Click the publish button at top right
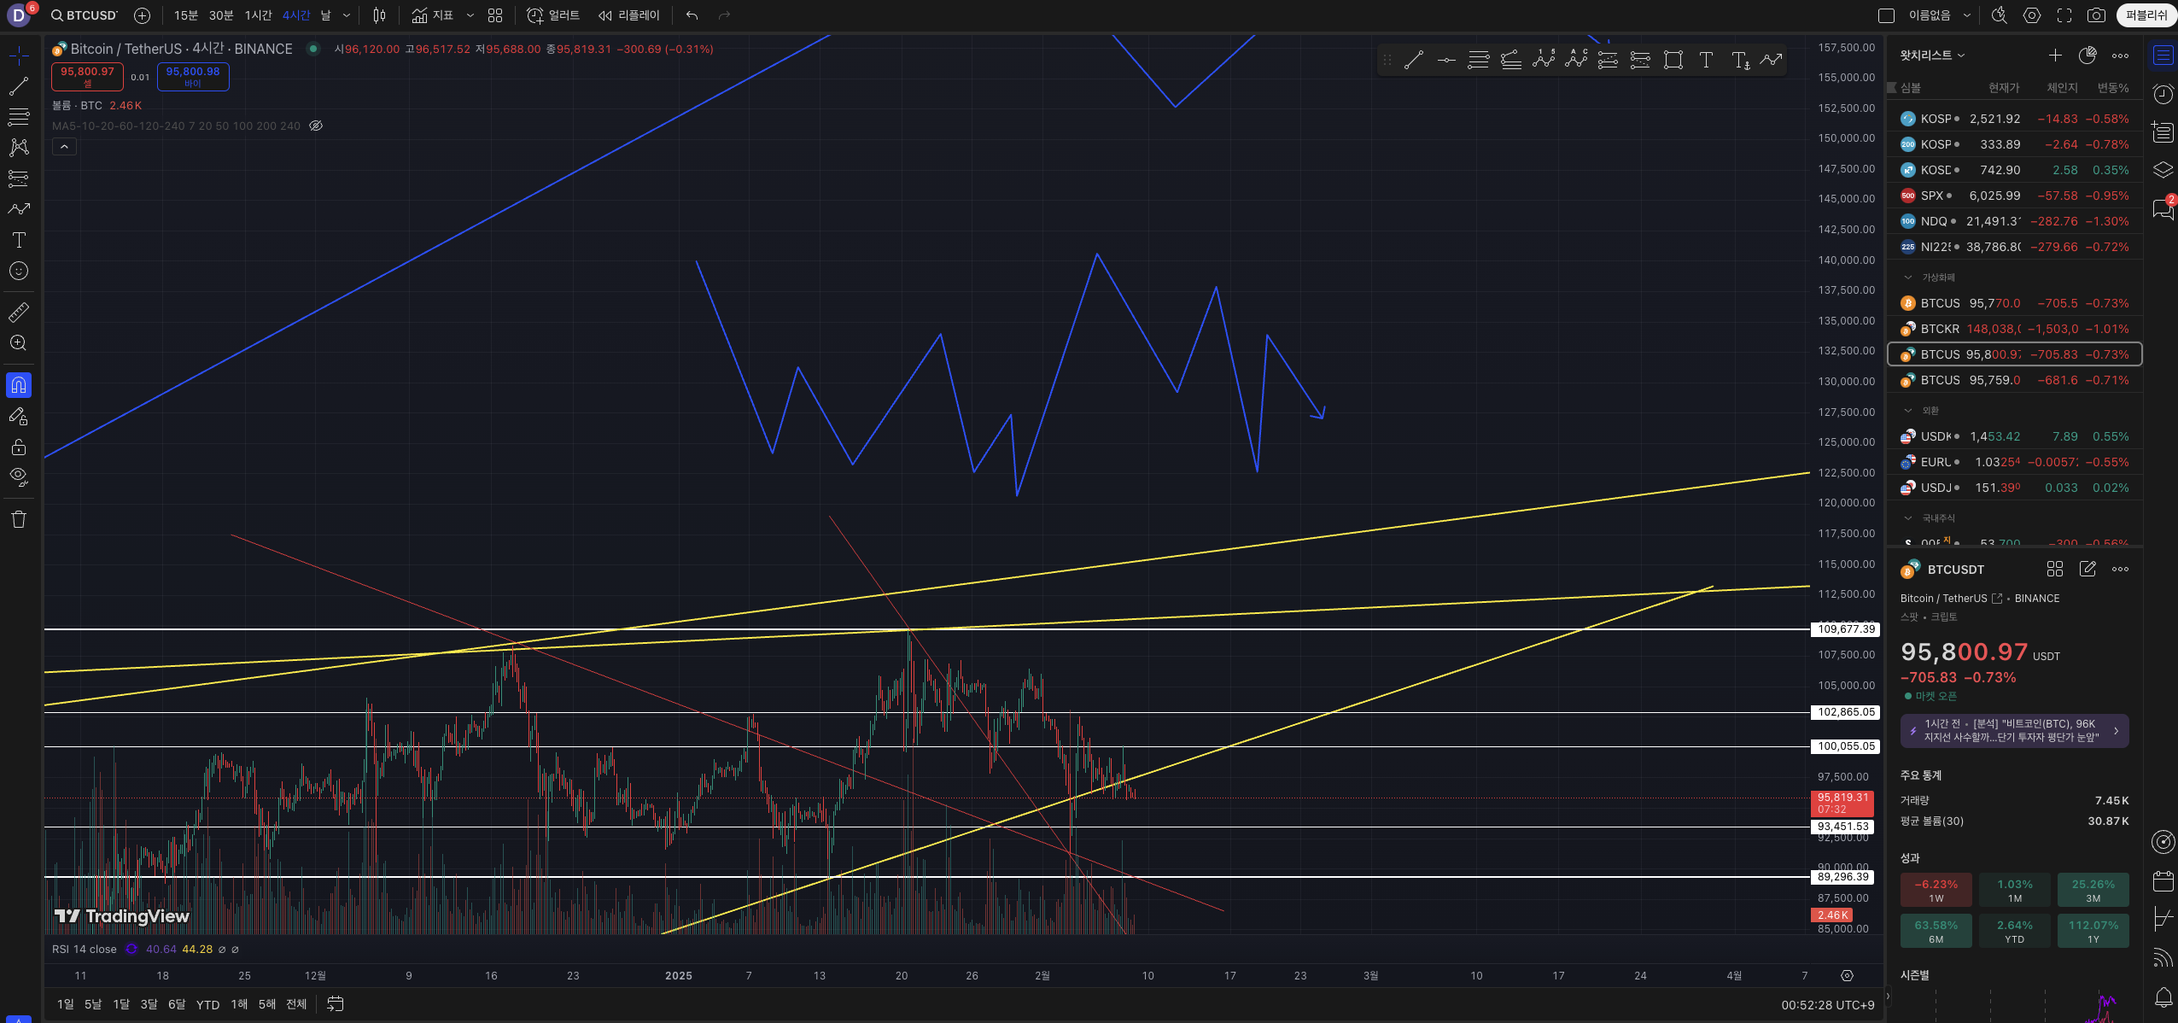The width and height of the screenshot is (2178, 1023). (2146, 15)
